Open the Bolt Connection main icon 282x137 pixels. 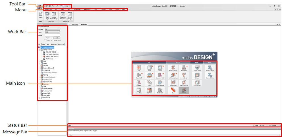pos(173,76)
